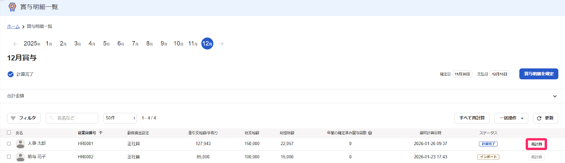Click the すべて再計算 button

coord(472,118)
